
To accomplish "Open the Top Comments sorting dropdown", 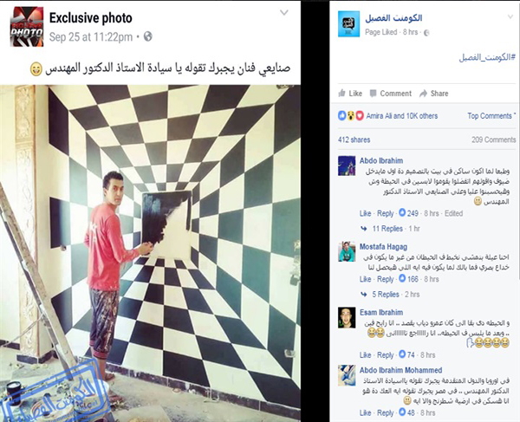I will [x=491, y=116].
